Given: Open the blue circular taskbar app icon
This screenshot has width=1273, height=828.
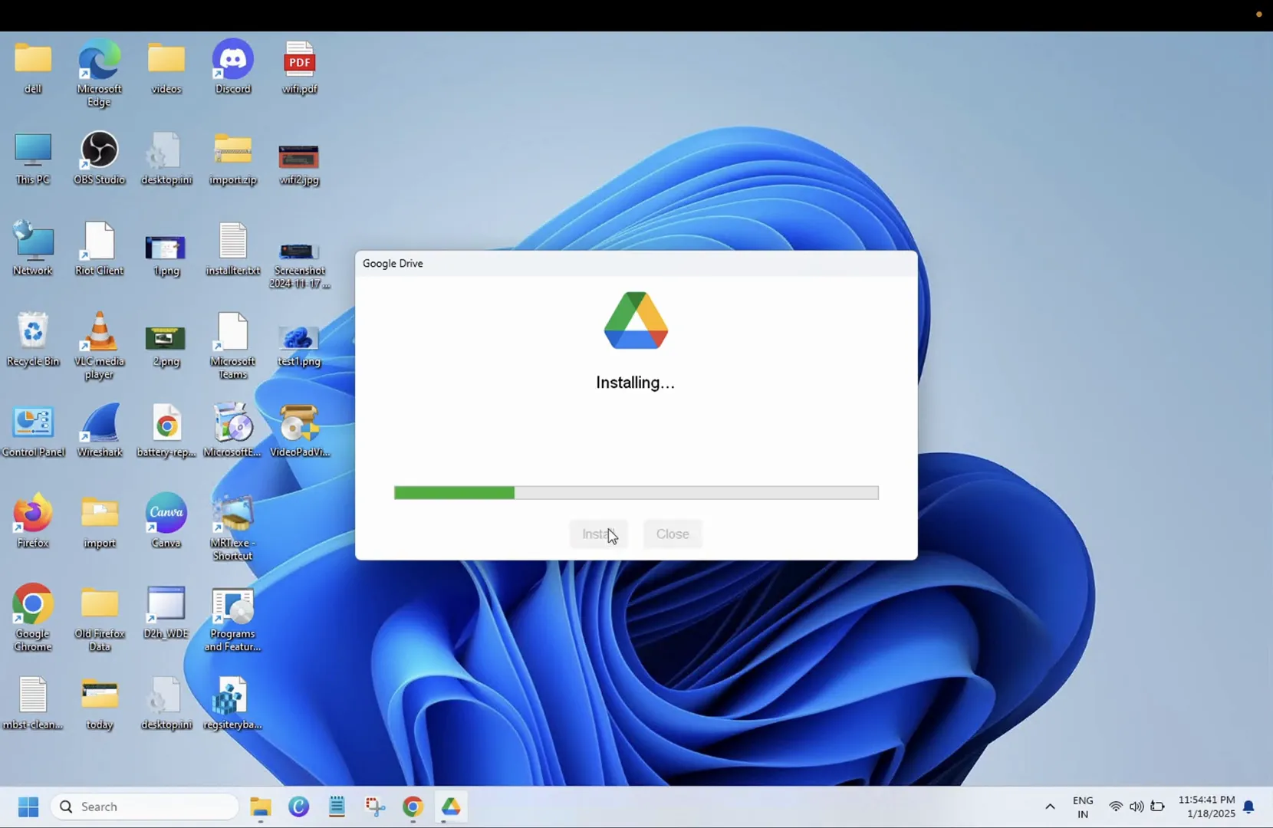Looking at the screenshot, I should tap(298, 807).
